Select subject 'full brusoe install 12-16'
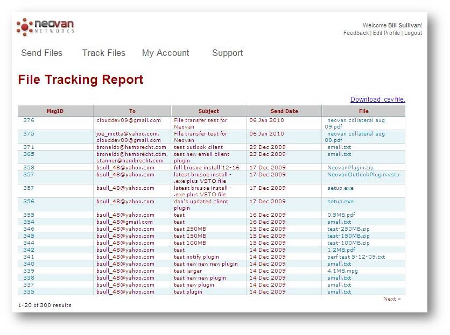The width and height of the screenshot is (450, 335). pyautogui.click(x=206, y=168)
